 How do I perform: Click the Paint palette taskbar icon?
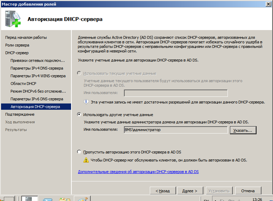point(82,199)
